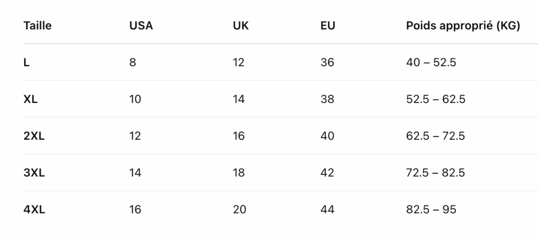
Task: Click the weight range 82.5 – 95
Action: point(431,210)
